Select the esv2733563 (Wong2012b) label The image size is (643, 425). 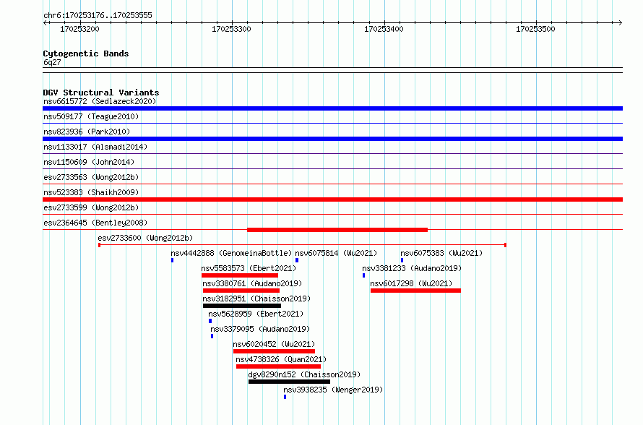coord(91,177)
